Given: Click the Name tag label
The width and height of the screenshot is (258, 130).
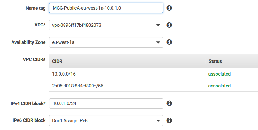Looking at the screenshot, I should pyautogui.click(x=36, y=8).
